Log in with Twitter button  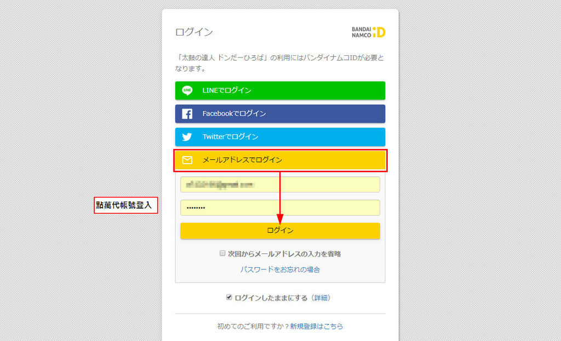click(280, 137)
